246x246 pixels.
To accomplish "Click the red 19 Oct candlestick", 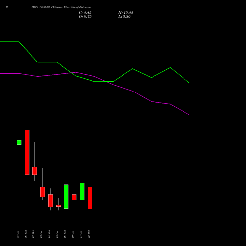I will pos(74,197).
